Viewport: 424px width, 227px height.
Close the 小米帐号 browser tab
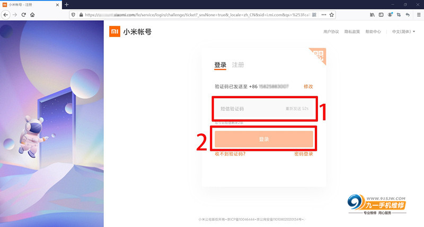tap(57, 5)
